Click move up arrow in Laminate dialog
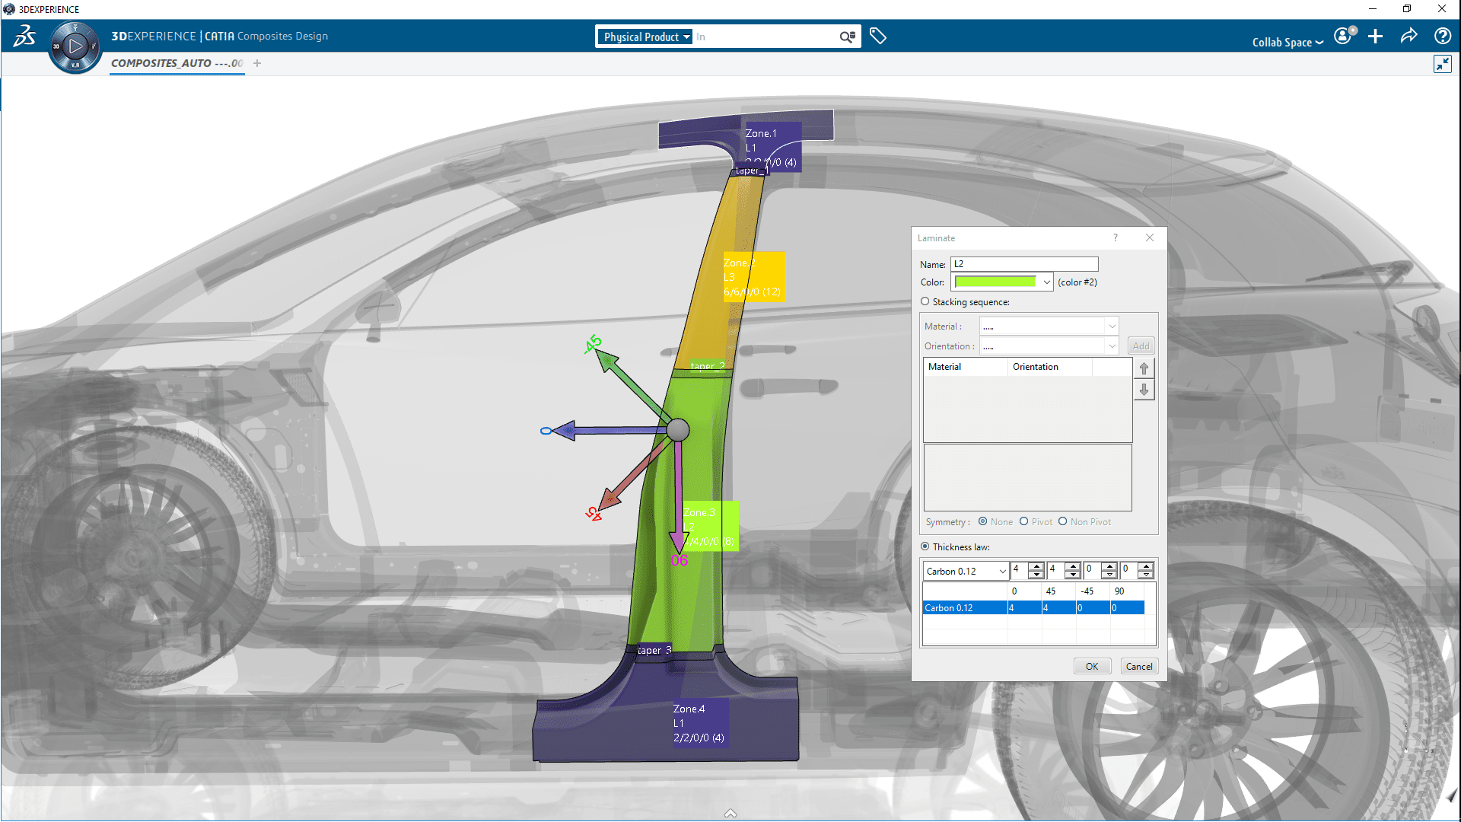This screenshot has width=1461, height=822. pos(1144,368)
